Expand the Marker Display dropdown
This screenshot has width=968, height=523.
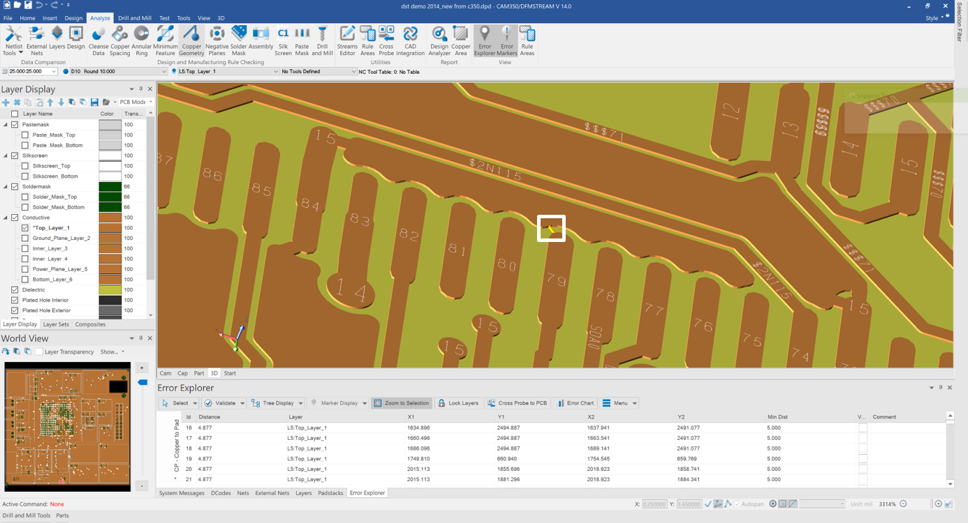[364, 403]
